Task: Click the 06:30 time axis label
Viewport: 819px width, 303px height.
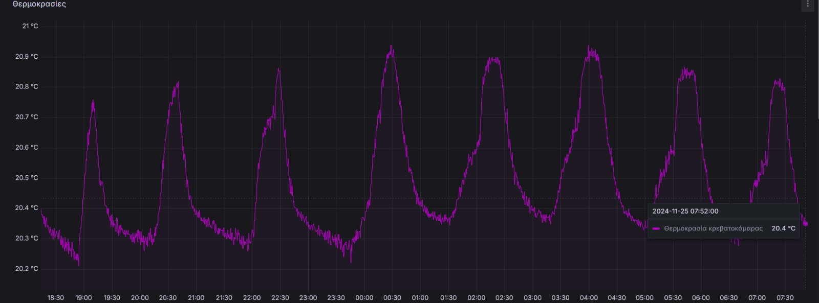Action: pos(729,298)
